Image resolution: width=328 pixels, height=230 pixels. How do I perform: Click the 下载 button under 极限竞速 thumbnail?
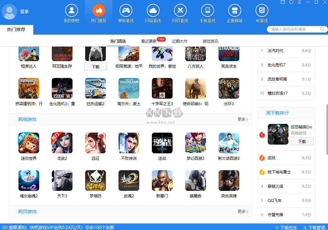point(95,66)
